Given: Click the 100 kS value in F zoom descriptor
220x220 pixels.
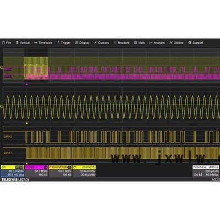Looking at the screenshot, I should tap(67, 175).
